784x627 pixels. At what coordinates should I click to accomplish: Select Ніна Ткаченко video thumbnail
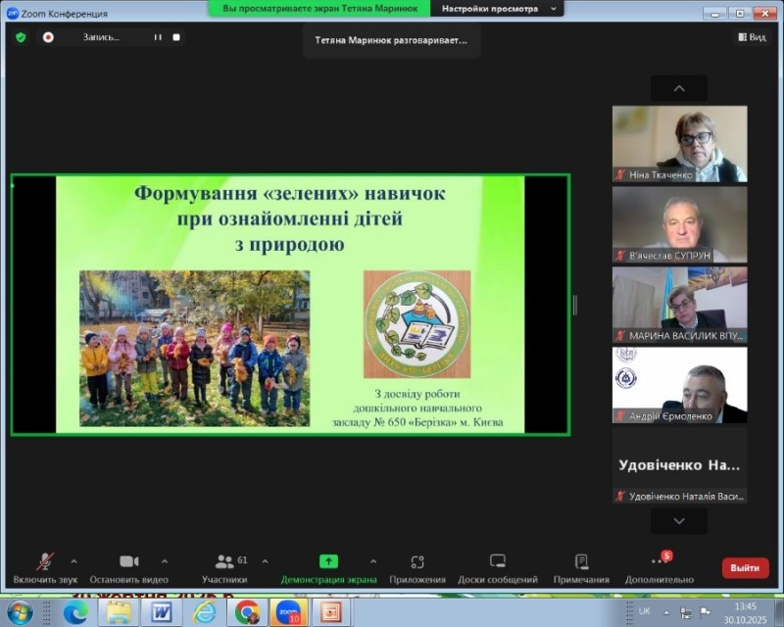(x=679, y=143)
